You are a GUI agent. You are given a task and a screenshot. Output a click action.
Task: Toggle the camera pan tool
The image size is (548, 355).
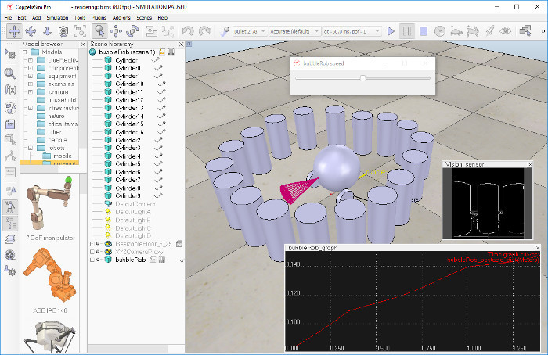point(14,31)
